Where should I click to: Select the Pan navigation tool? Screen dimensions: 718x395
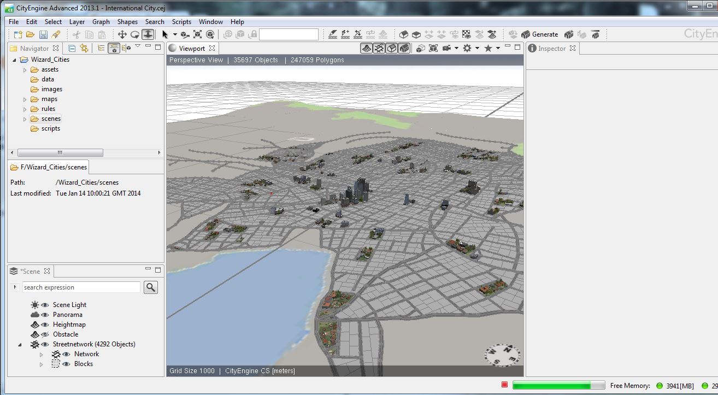pos(122,34)
